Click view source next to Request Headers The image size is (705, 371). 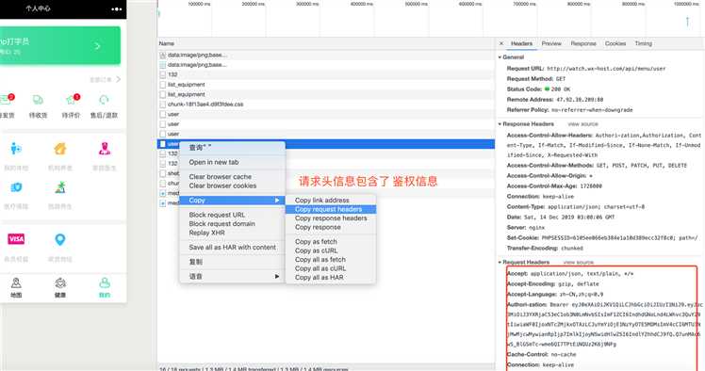coord(578,262)
